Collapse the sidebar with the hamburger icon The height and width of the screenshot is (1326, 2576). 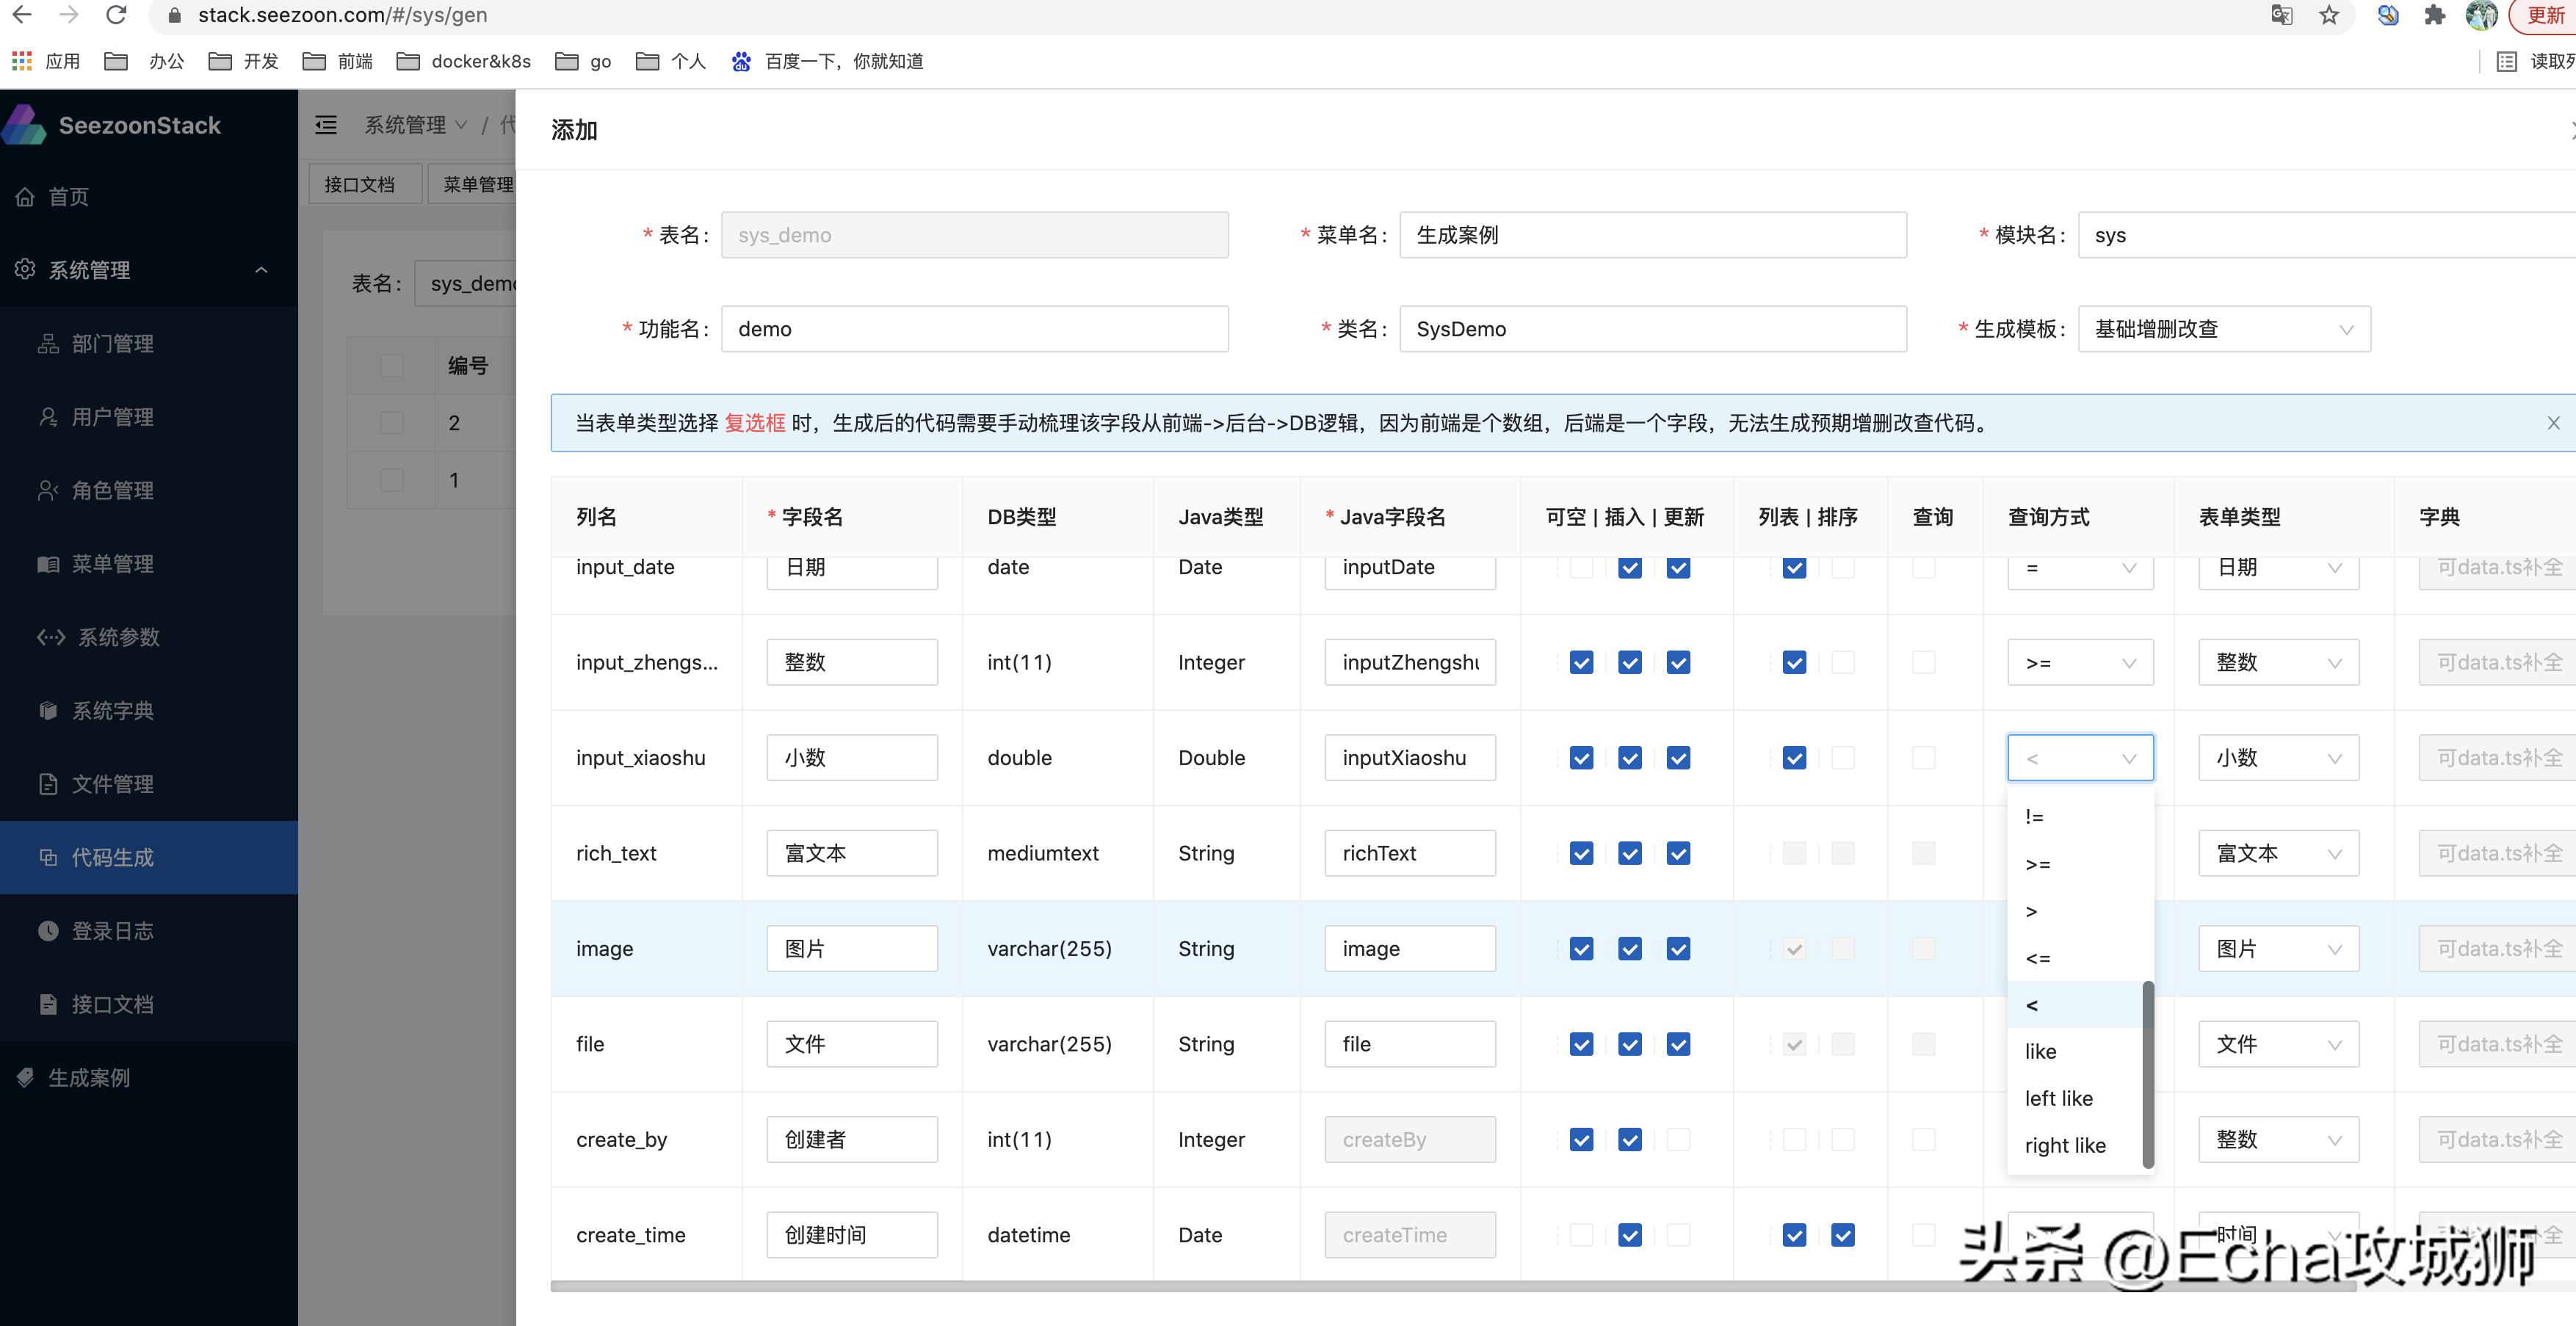325,125
